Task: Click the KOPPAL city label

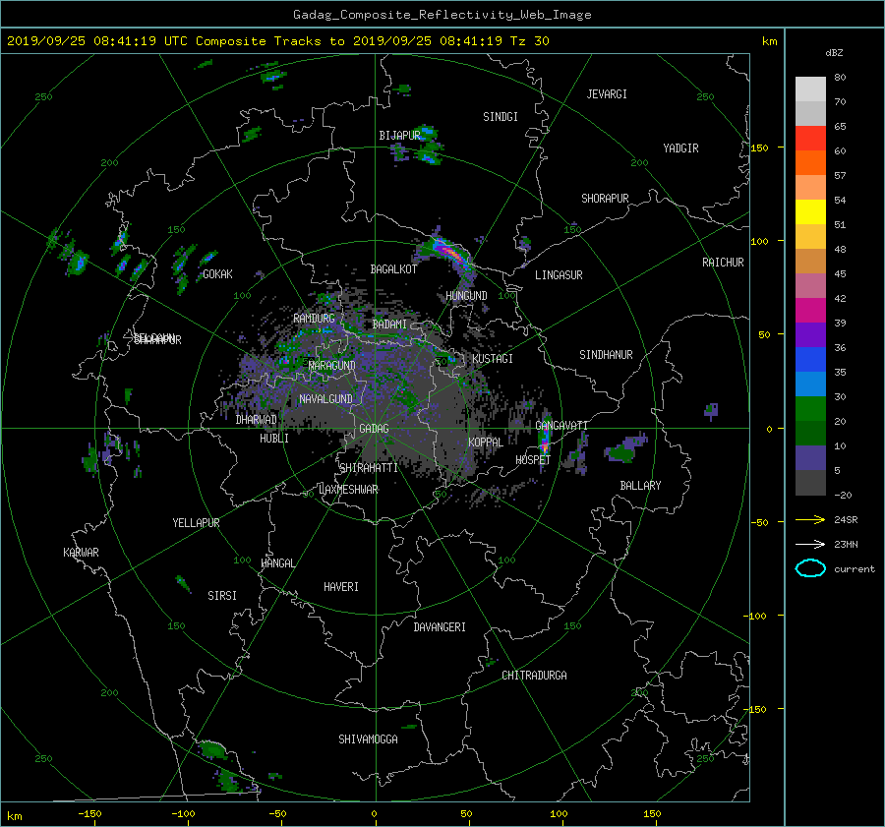Action: 486,443
